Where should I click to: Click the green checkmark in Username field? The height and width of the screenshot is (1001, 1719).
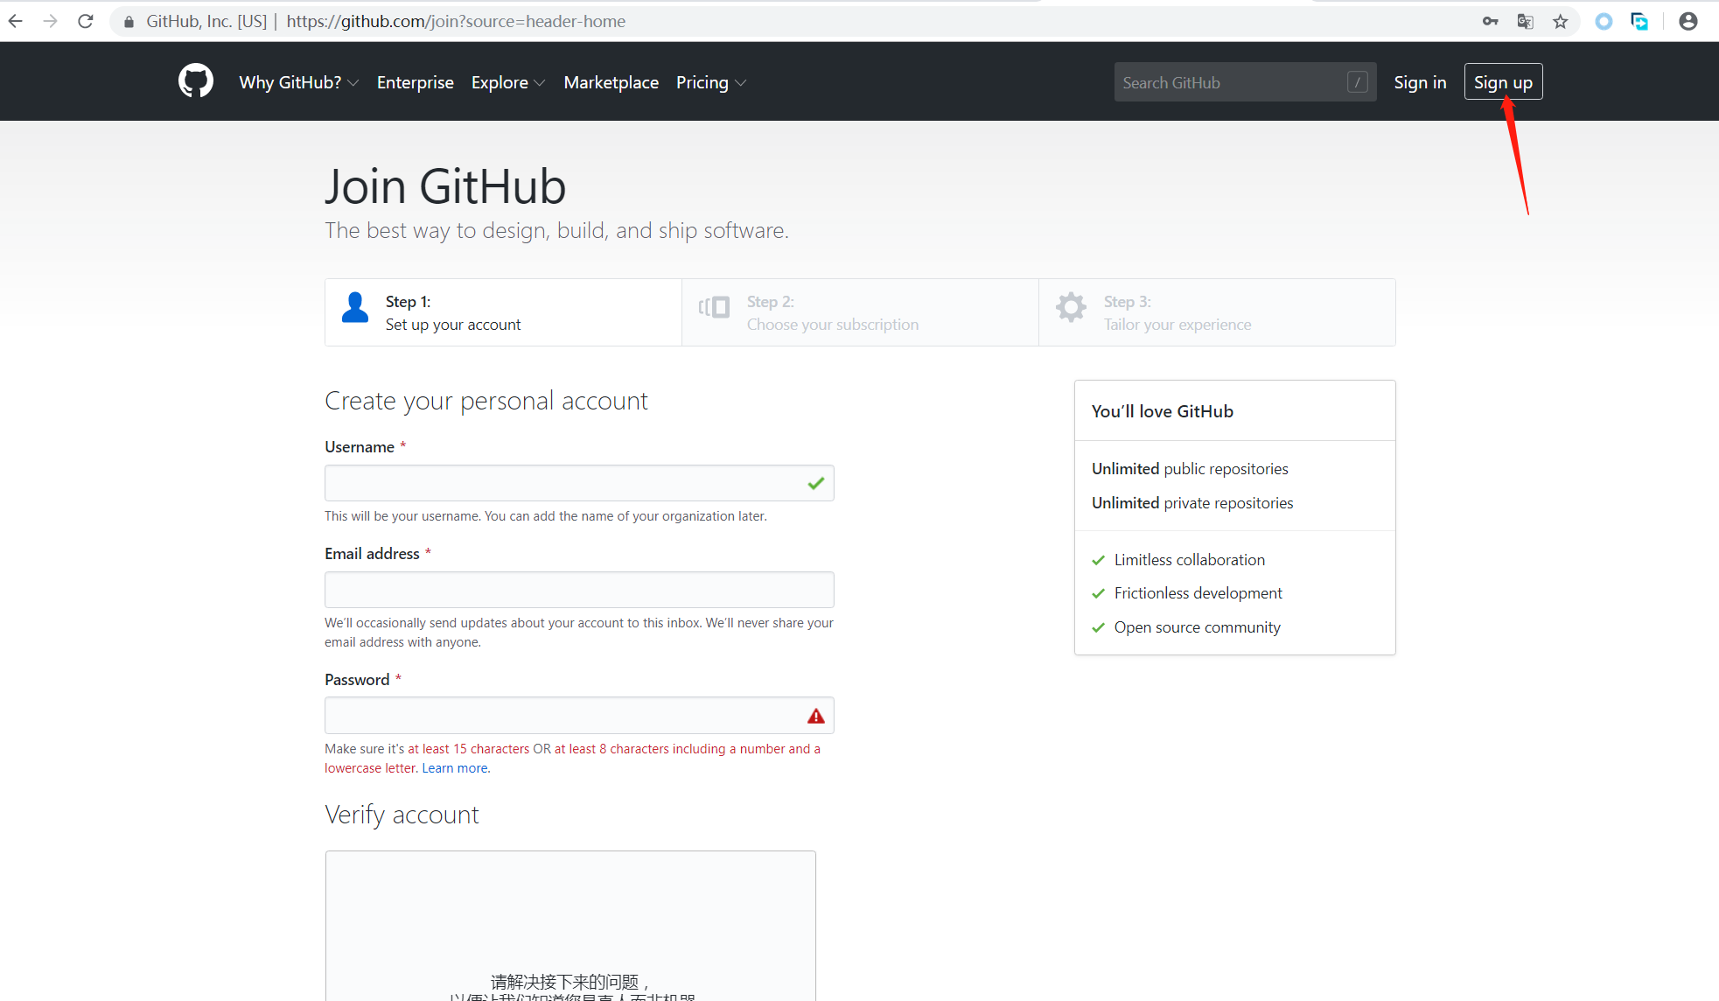[x=816, y=483]
